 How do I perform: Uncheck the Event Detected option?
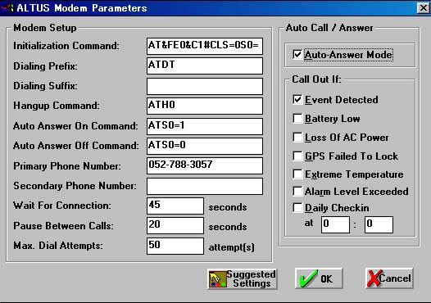(297, 99)
